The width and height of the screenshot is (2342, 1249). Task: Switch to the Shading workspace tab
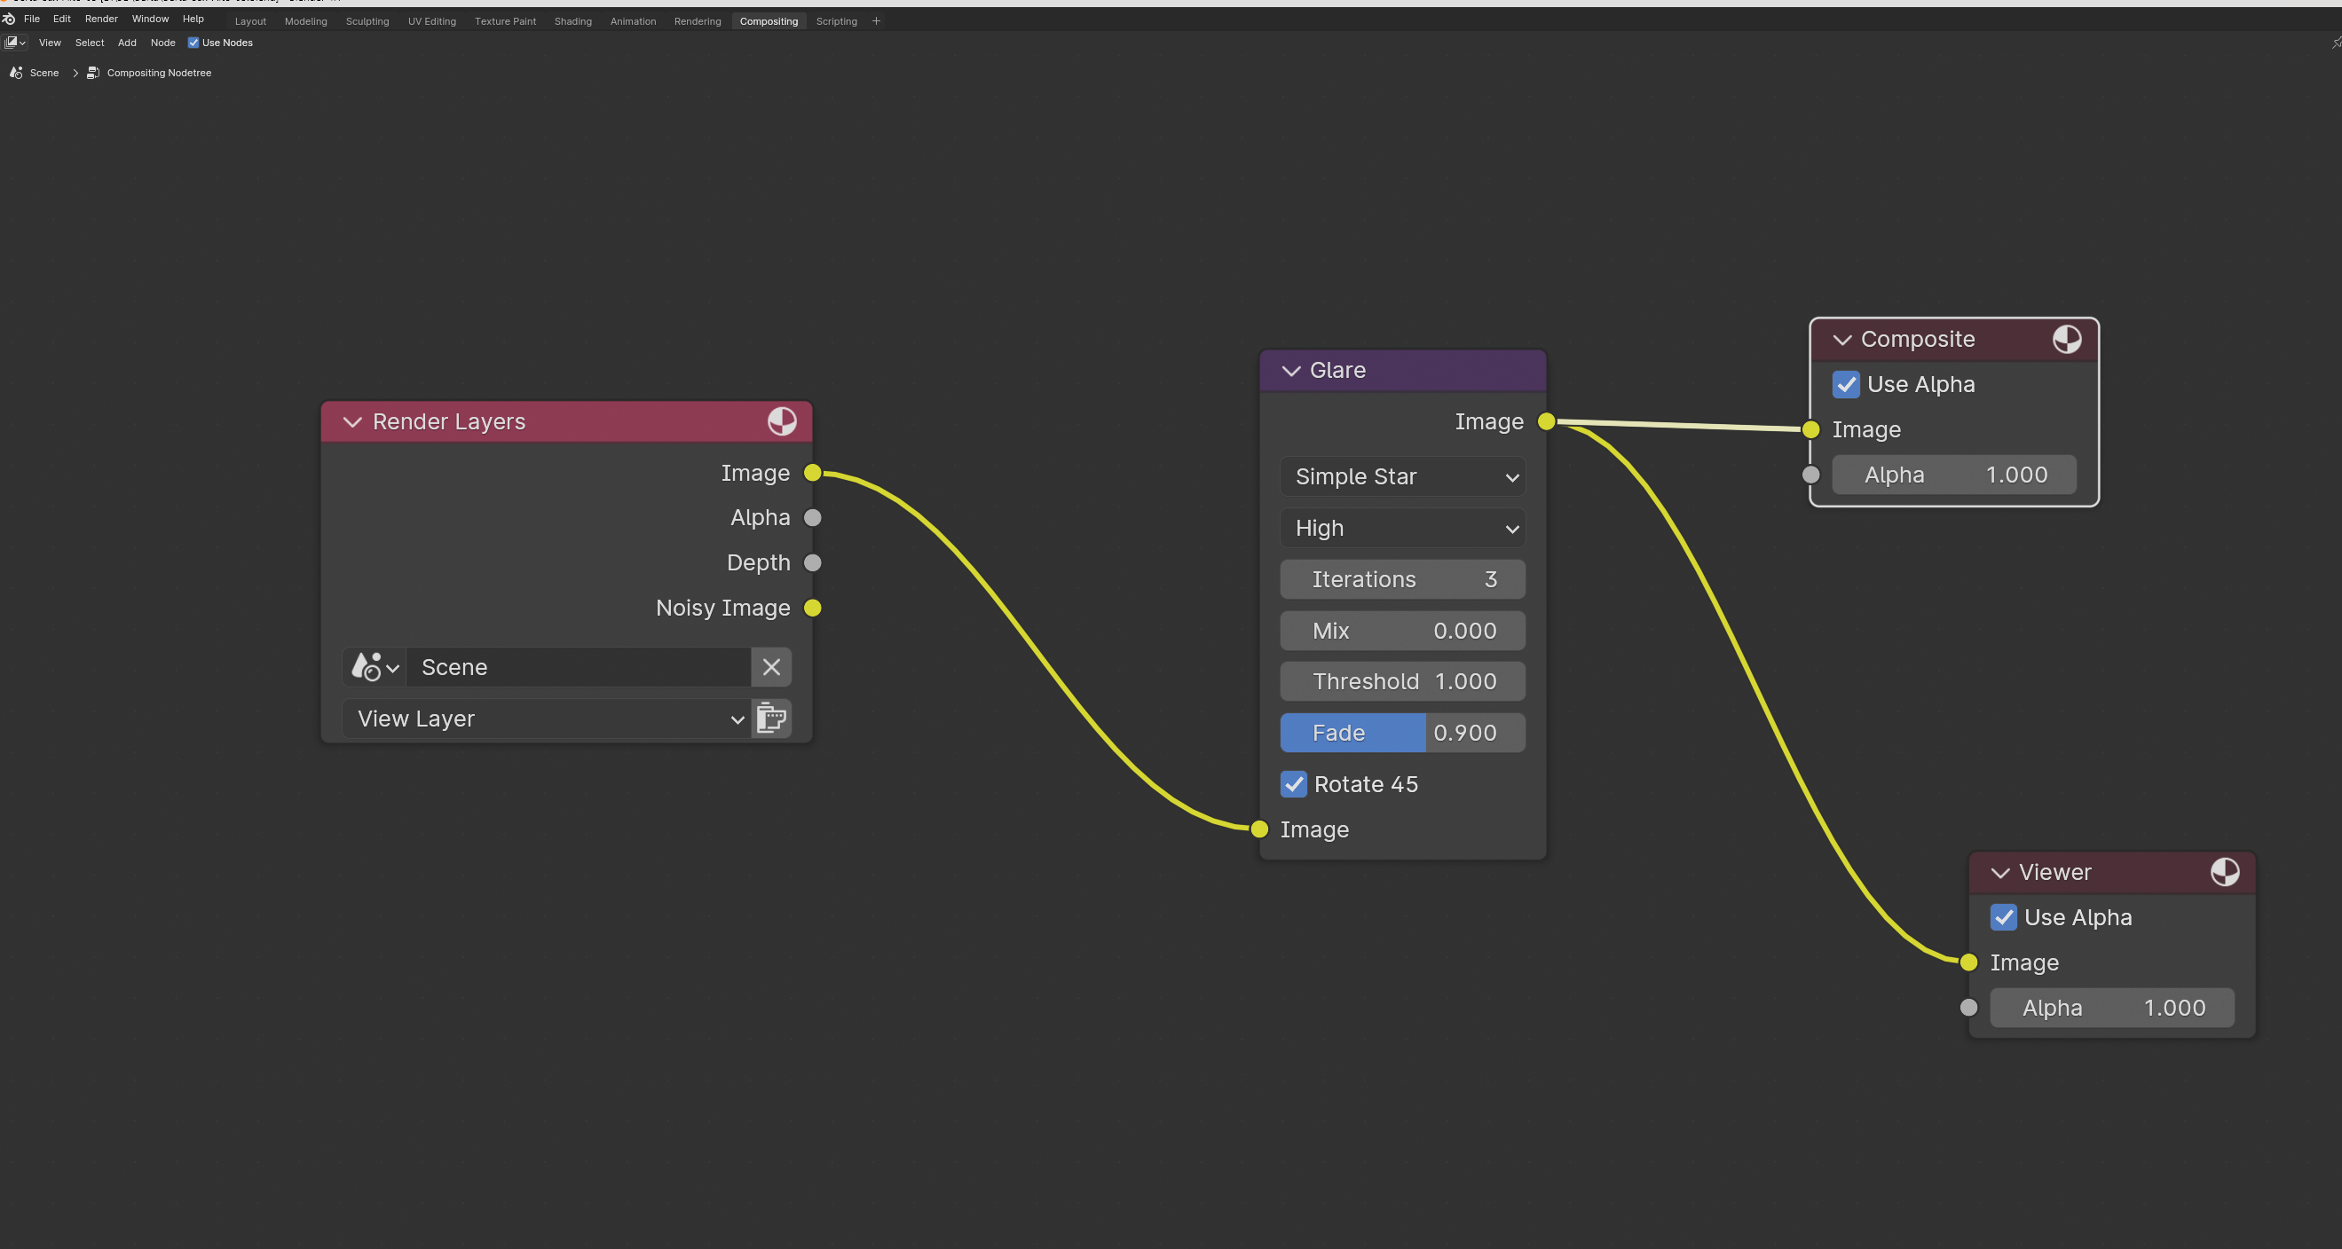click(x=572, y=21)
